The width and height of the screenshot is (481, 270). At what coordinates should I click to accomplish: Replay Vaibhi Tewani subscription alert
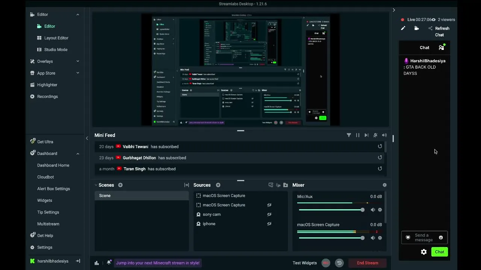click(380, 146)
